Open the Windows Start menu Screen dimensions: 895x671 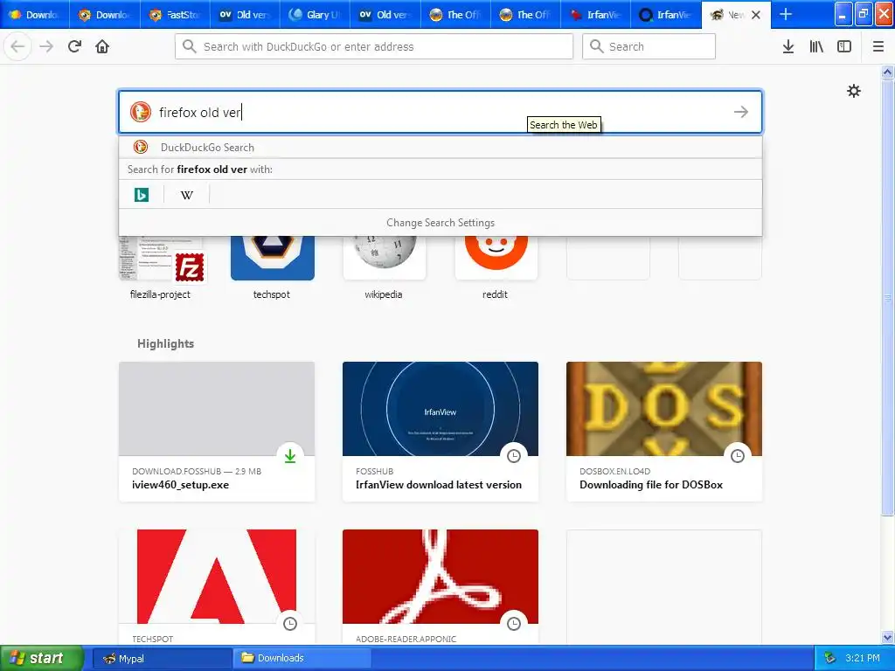(42, 658)
